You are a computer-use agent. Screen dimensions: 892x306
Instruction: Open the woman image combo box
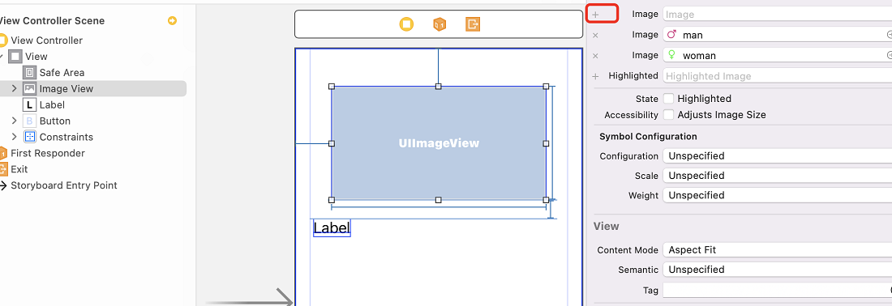tap(777, 56)
